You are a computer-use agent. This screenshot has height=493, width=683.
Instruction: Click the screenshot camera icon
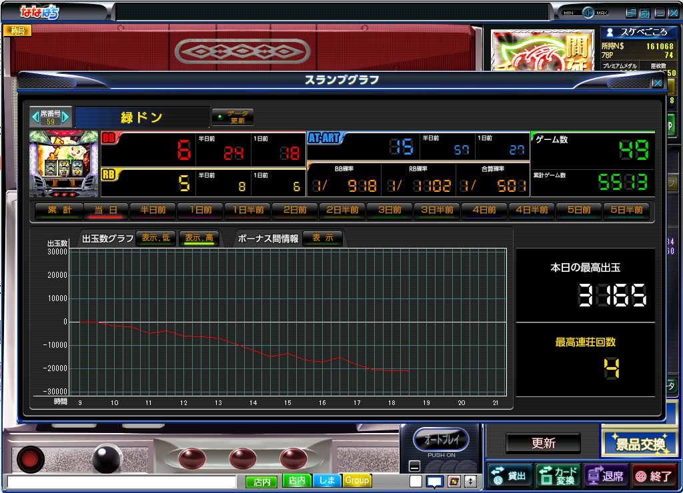click(x=645, y=13)
